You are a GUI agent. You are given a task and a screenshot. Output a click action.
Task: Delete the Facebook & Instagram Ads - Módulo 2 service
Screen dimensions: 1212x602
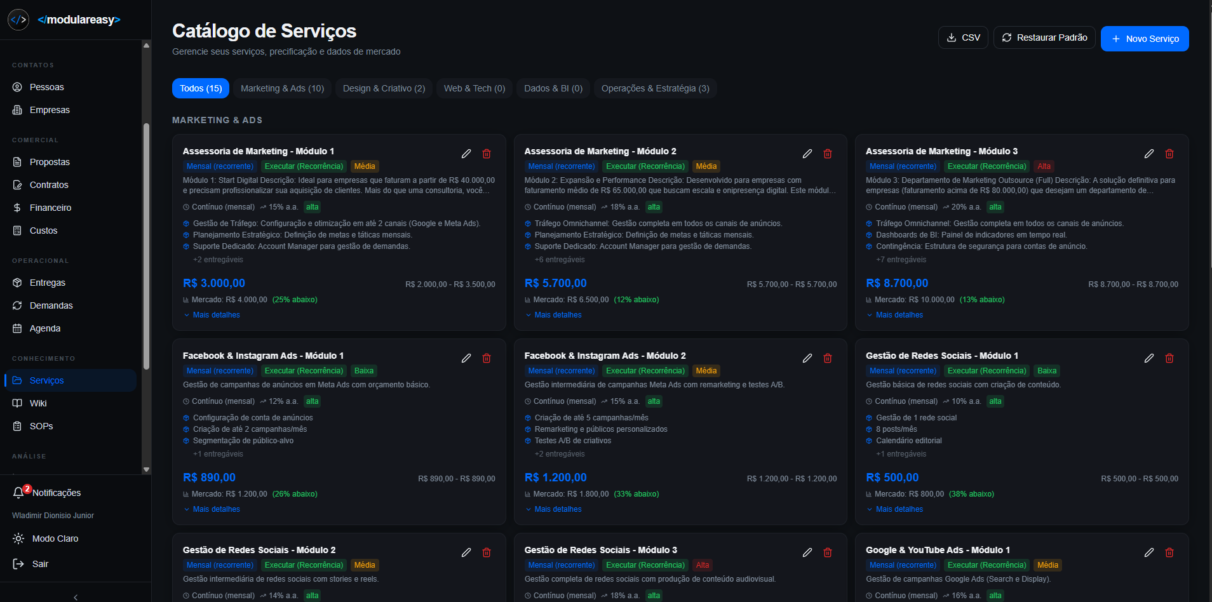[827, 358]
